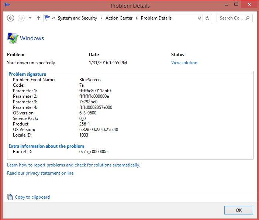Click Extra information about the problem heading
The image size is (259, 220).
tap(46, 146)
